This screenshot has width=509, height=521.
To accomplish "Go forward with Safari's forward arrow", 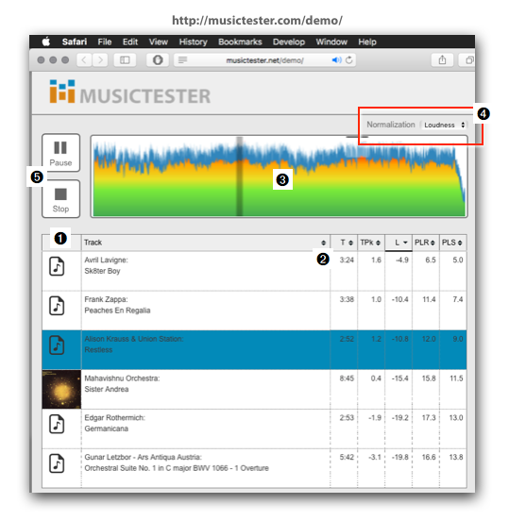I will 100,60.
